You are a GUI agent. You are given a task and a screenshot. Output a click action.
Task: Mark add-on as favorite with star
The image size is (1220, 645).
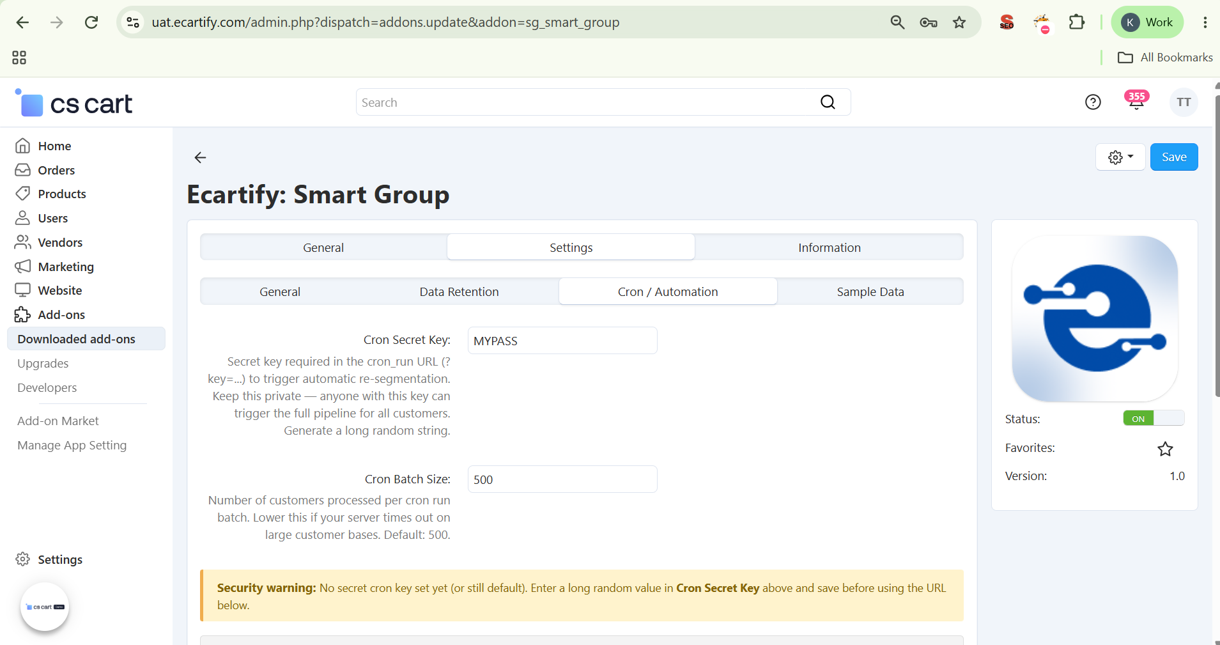(x=1165, y=449)
